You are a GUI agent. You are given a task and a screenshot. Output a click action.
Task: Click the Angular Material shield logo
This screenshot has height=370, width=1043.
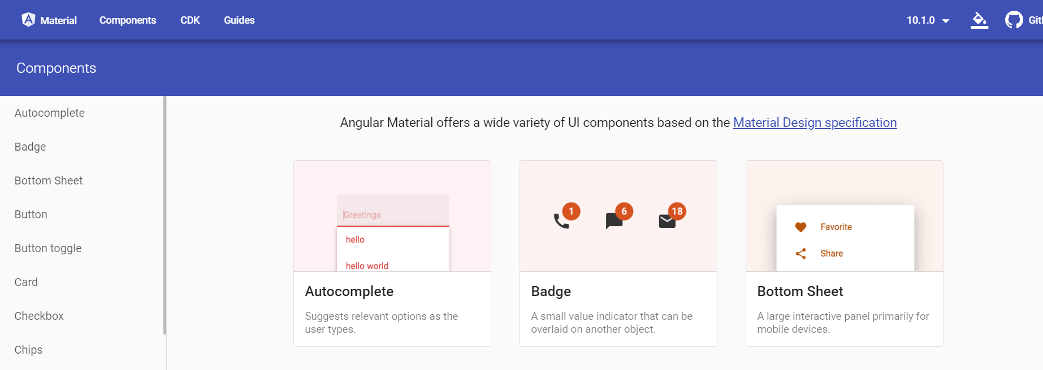click(x=28, y=20)
